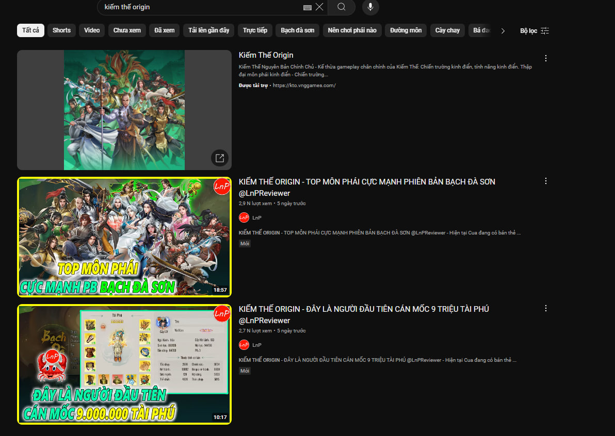Select the Cày chay filter chip
Viewport: 615px width, 436px height.
[x=447, y=30]
